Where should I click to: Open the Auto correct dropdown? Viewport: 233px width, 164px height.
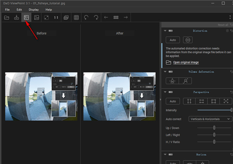[210, 119]
